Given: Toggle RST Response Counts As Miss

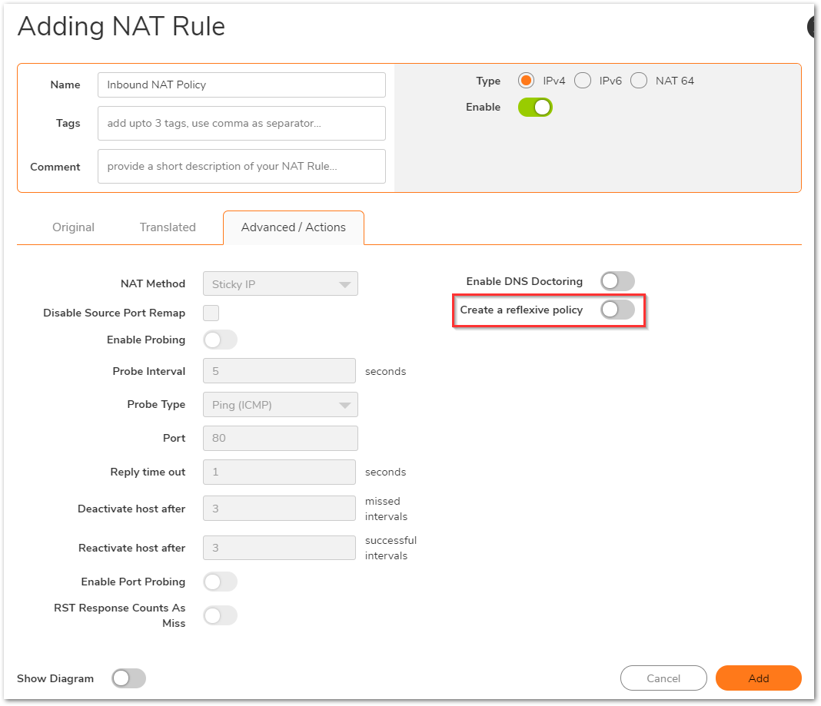Looking at the screenshot, I should [x=220, y=615].
